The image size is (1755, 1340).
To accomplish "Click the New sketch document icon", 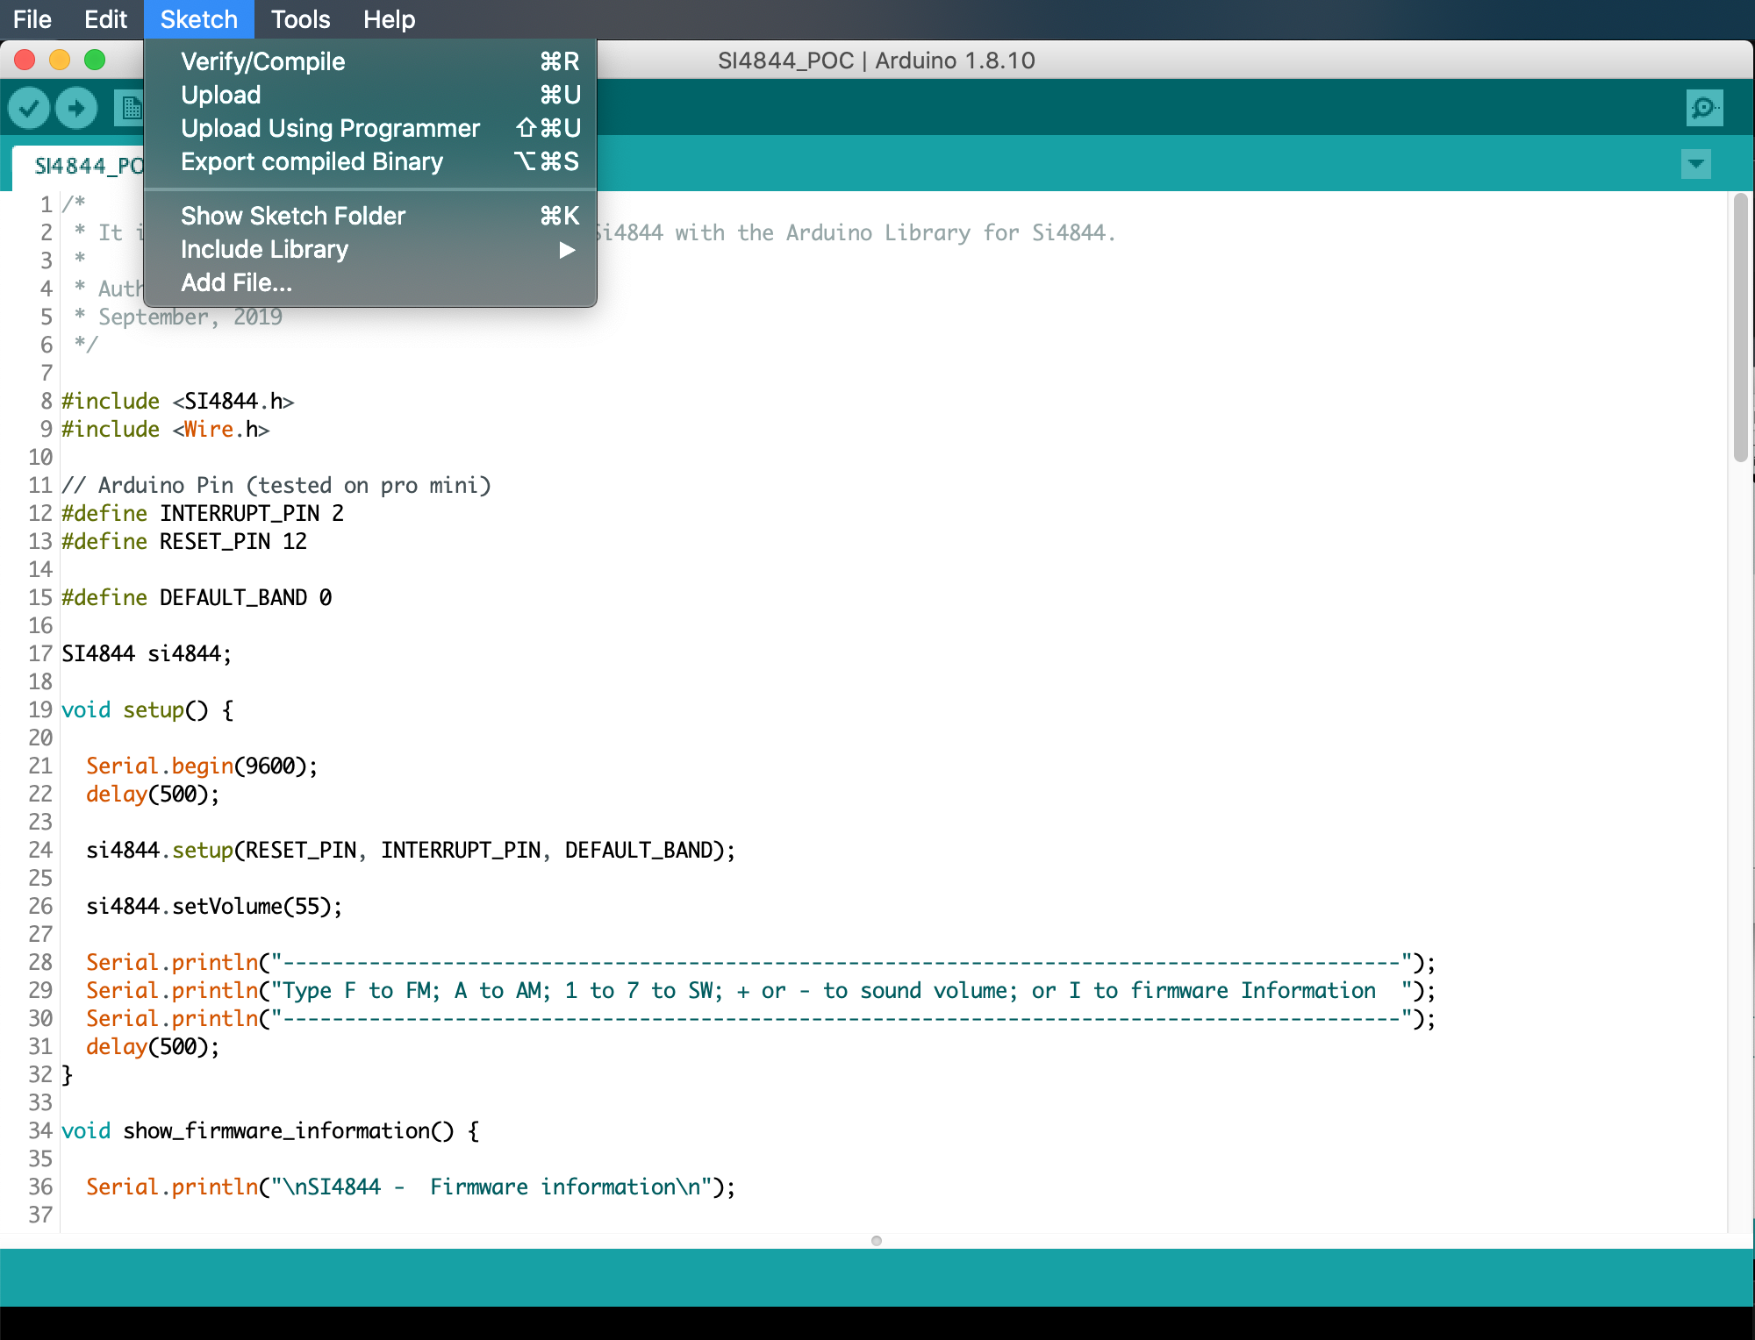I will (x=129, y=108).
